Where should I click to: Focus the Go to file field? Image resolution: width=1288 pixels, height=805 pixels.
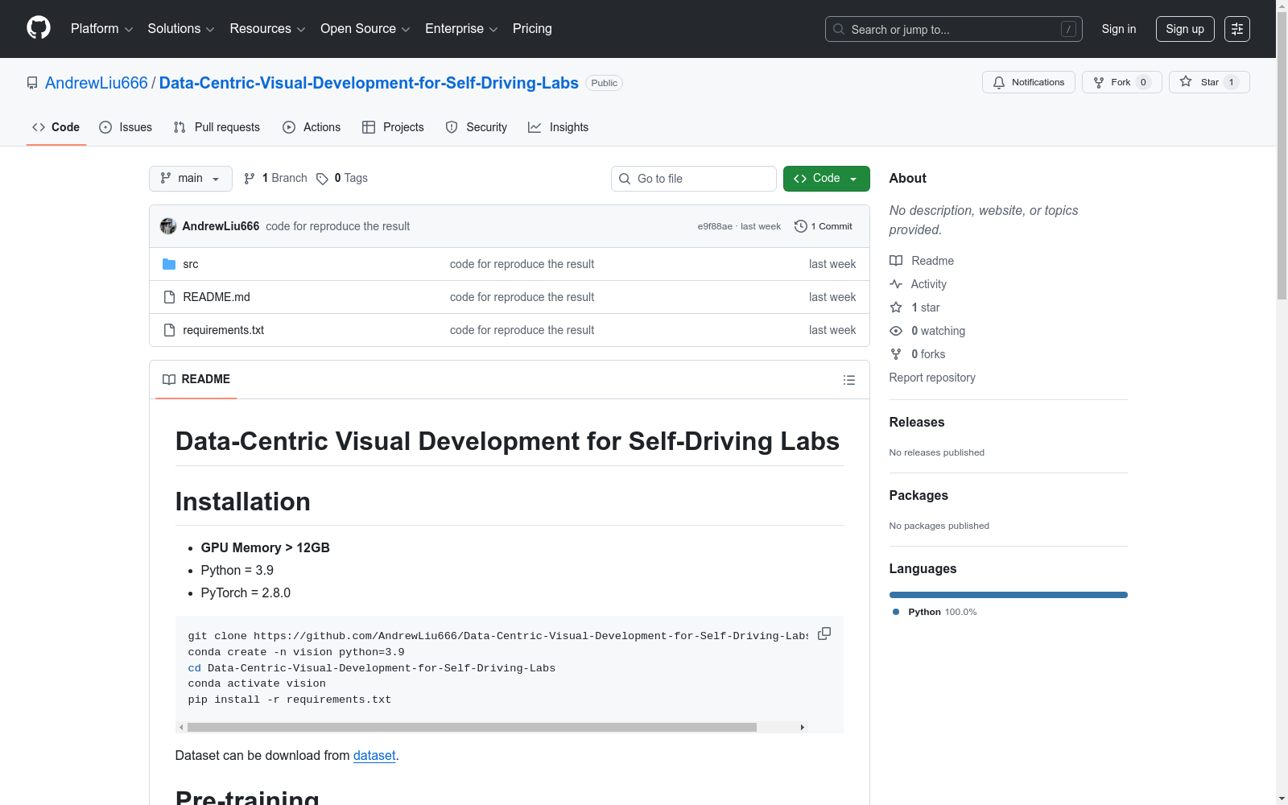click(x=694, y=179)
